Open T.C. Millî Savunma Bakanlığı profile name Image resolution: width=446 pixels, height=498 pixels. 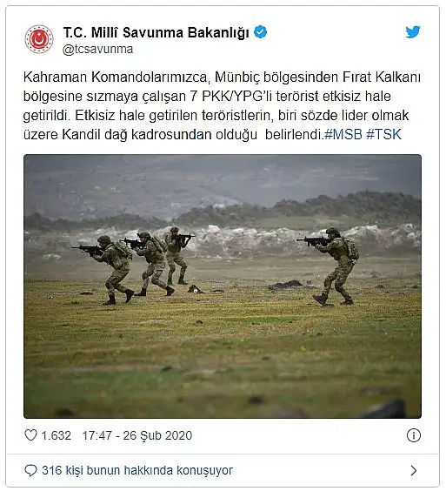(x=156, y=32)
